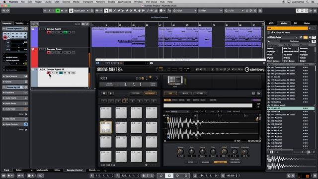Click the Media rack home icon
318x179 pixels.
click(272, 32)
